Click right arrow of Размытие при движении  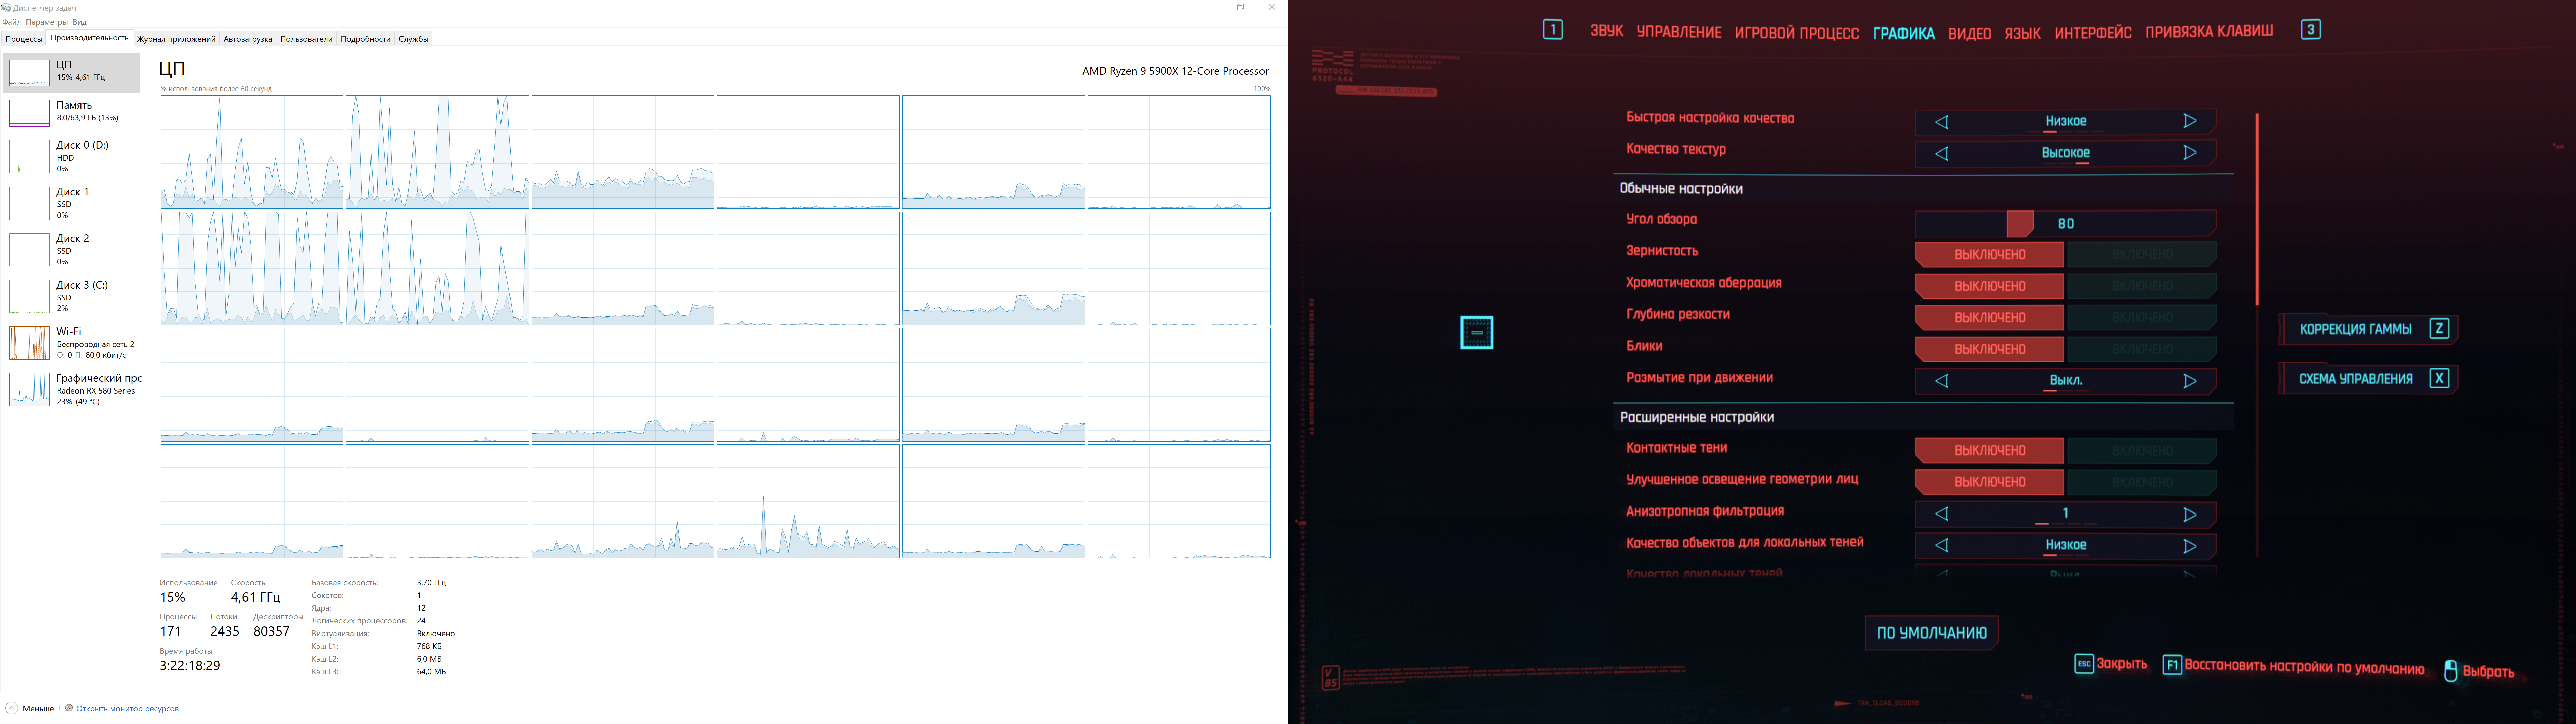pyautogui.click(x=2190, y=381)
